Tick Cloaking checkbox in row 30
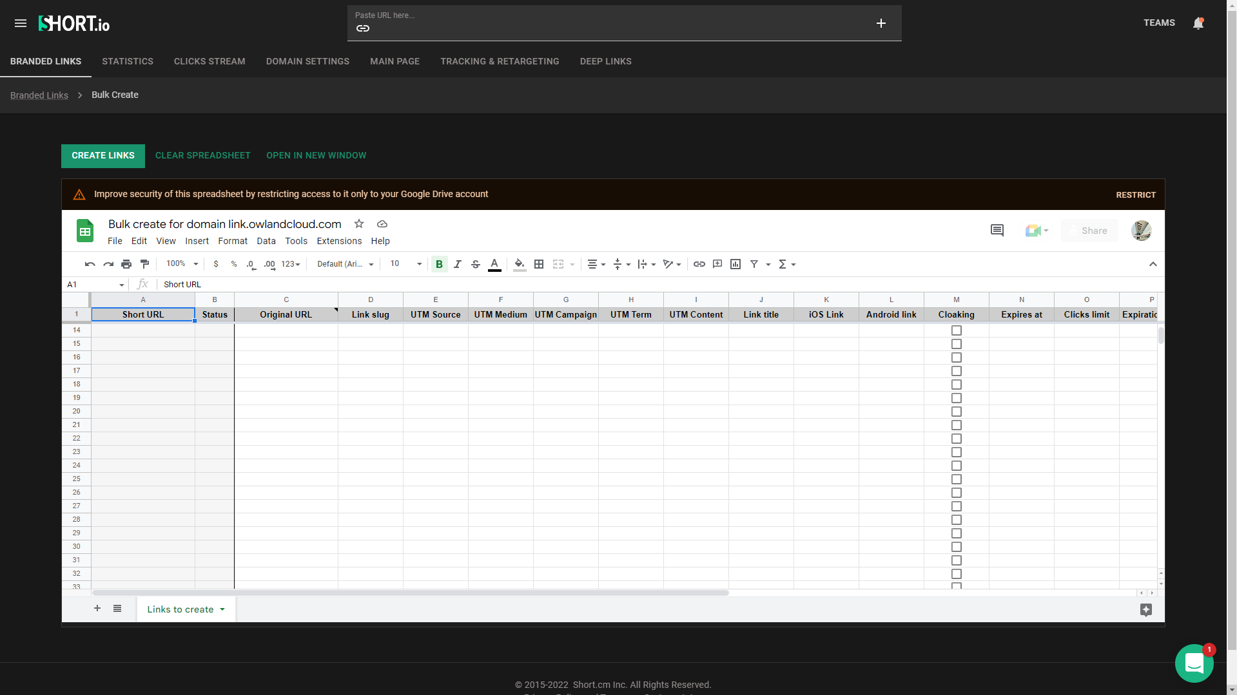The height and width of the screenshot is (695, 1237). (x=957, y=547)
